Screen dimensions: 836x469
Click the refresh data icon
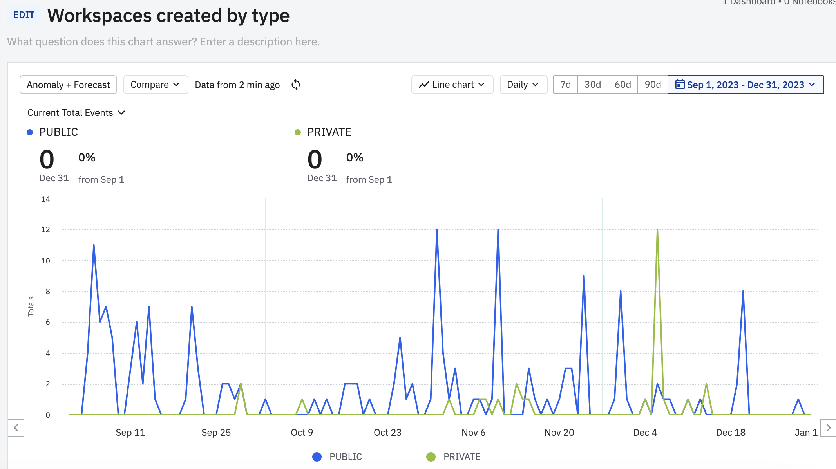pyautogui.click(x=296, y=85)
